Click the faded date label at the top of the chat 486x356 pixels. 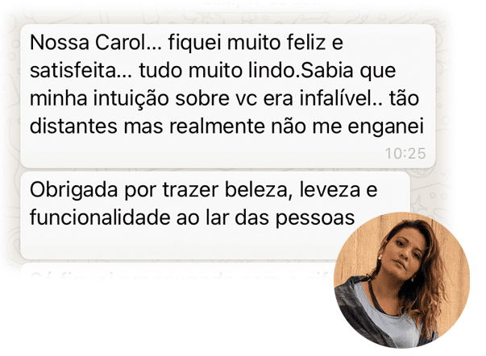pyautogui.click(x=263, y=3)
